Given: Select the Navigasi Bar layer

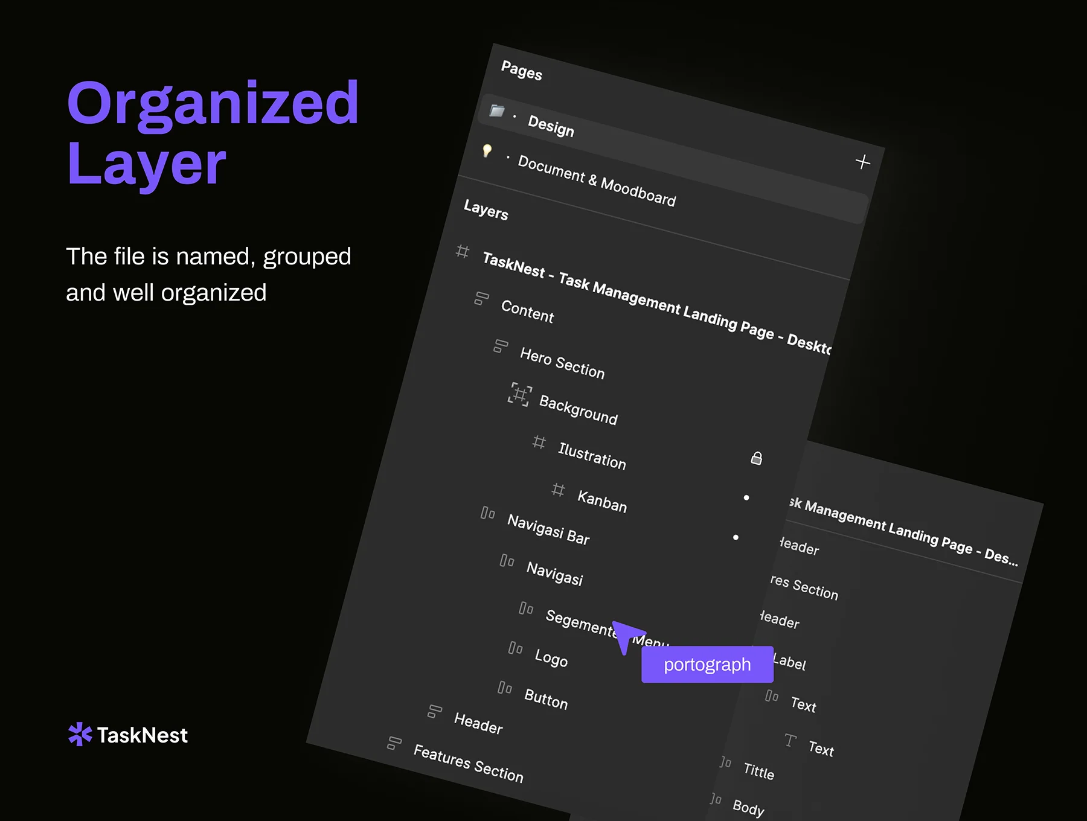Looking at the screenshot, I should click(548, 529).
